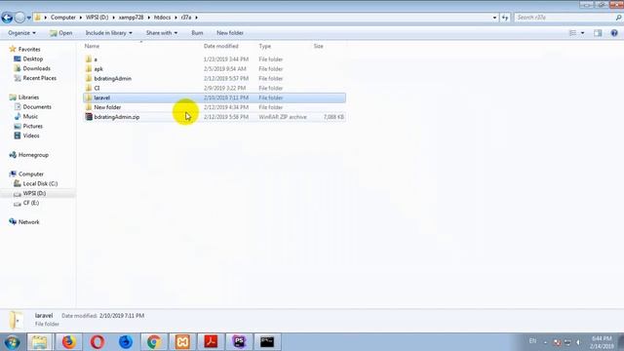Open the view options dropdown arrow
624x351 pixels.
point(583,33)
